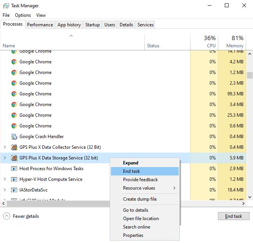
Task: Switch to the Startup tab
Action: coord(93,25)
